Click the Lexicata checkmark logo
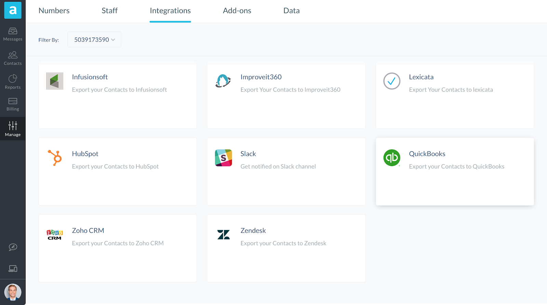The width and height of the screenshot is (547, 305). click(x=392, y=81)
